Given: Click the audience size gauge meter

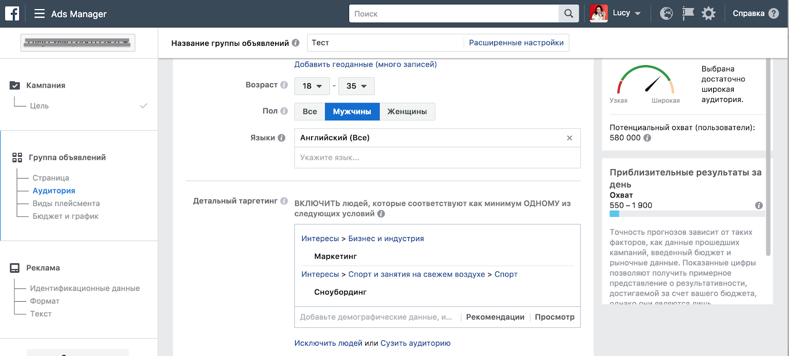Looking at the screenshot, I should 646,79.
